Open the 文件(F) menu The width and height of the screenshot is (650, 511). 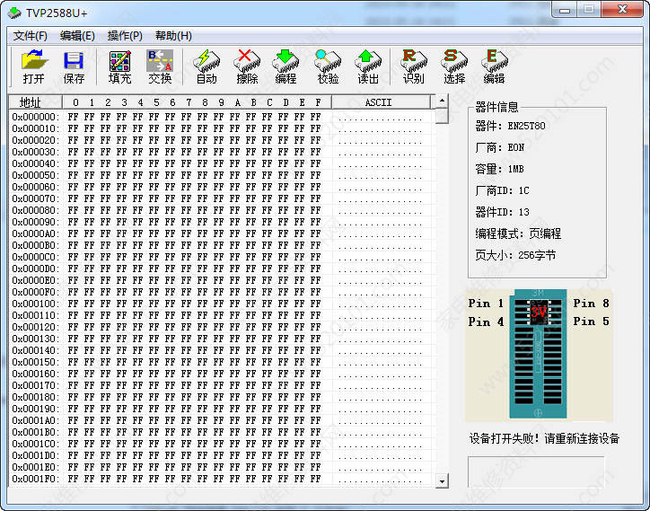click(x=31, y=36)
